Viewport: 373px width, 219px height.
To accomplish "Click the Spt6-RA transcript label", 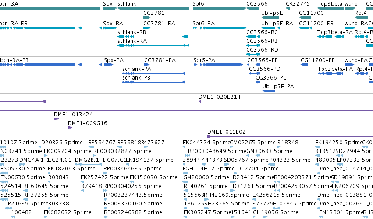I will (x=204, y=24).
